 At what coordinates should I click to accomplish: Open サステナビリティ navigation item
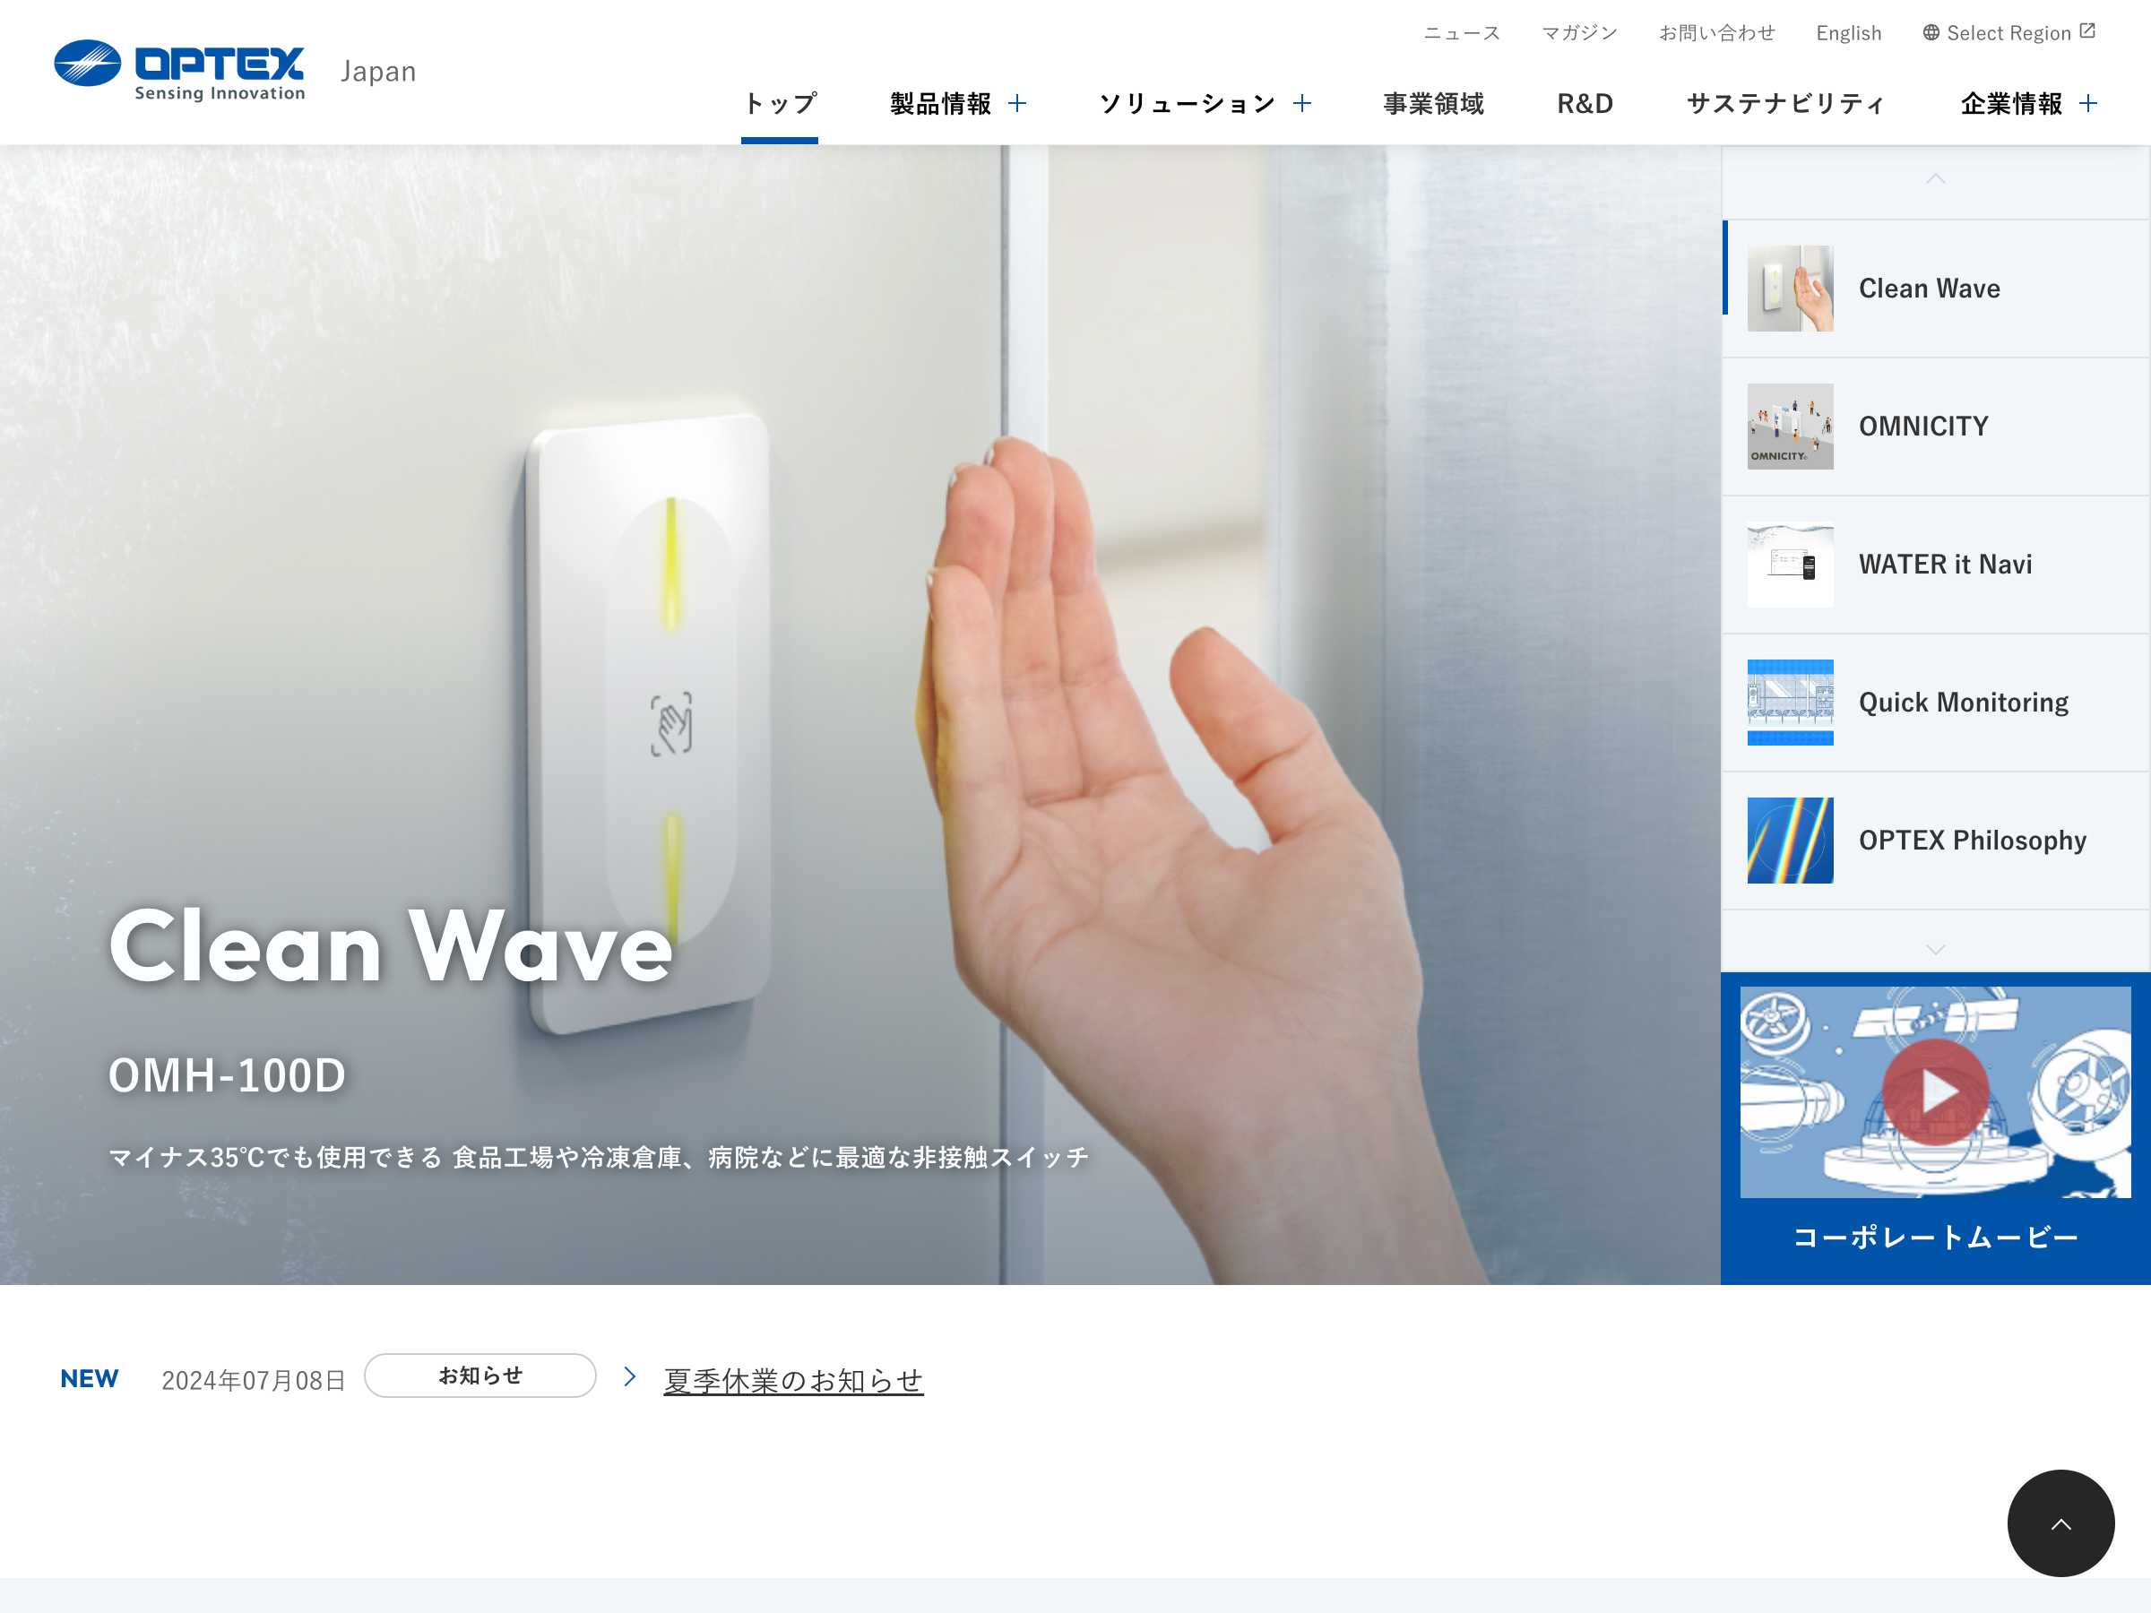point(1786,103)
